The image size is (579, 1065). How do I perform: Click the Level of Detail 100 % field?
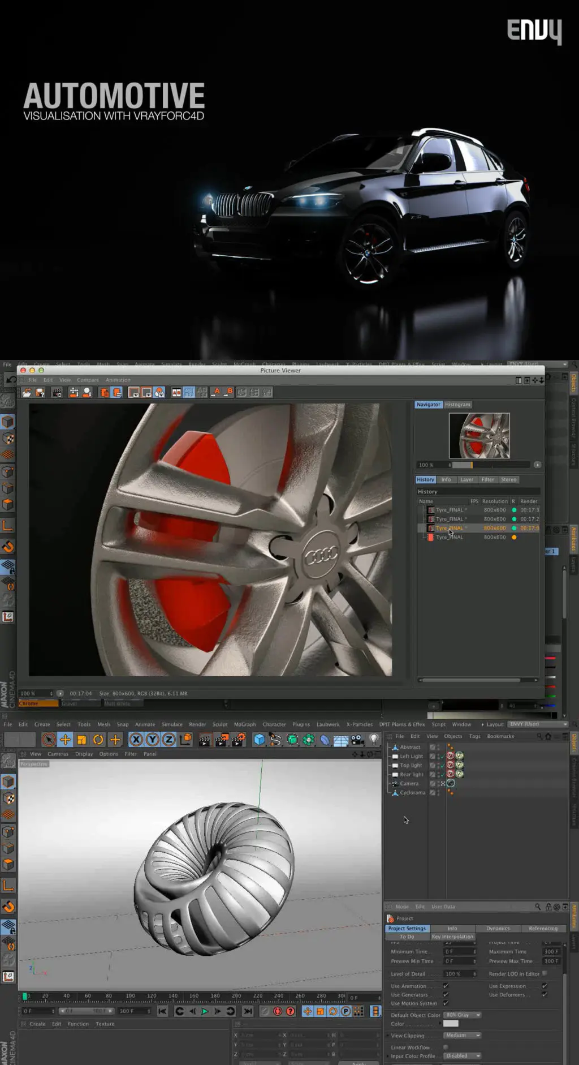[x=460, y=973]
